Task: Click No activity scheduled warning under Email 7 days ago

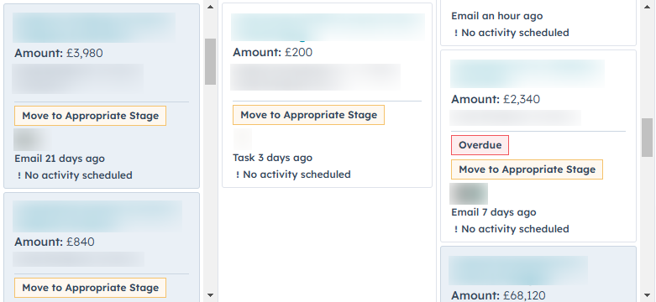Action: (x=512, y=229)
